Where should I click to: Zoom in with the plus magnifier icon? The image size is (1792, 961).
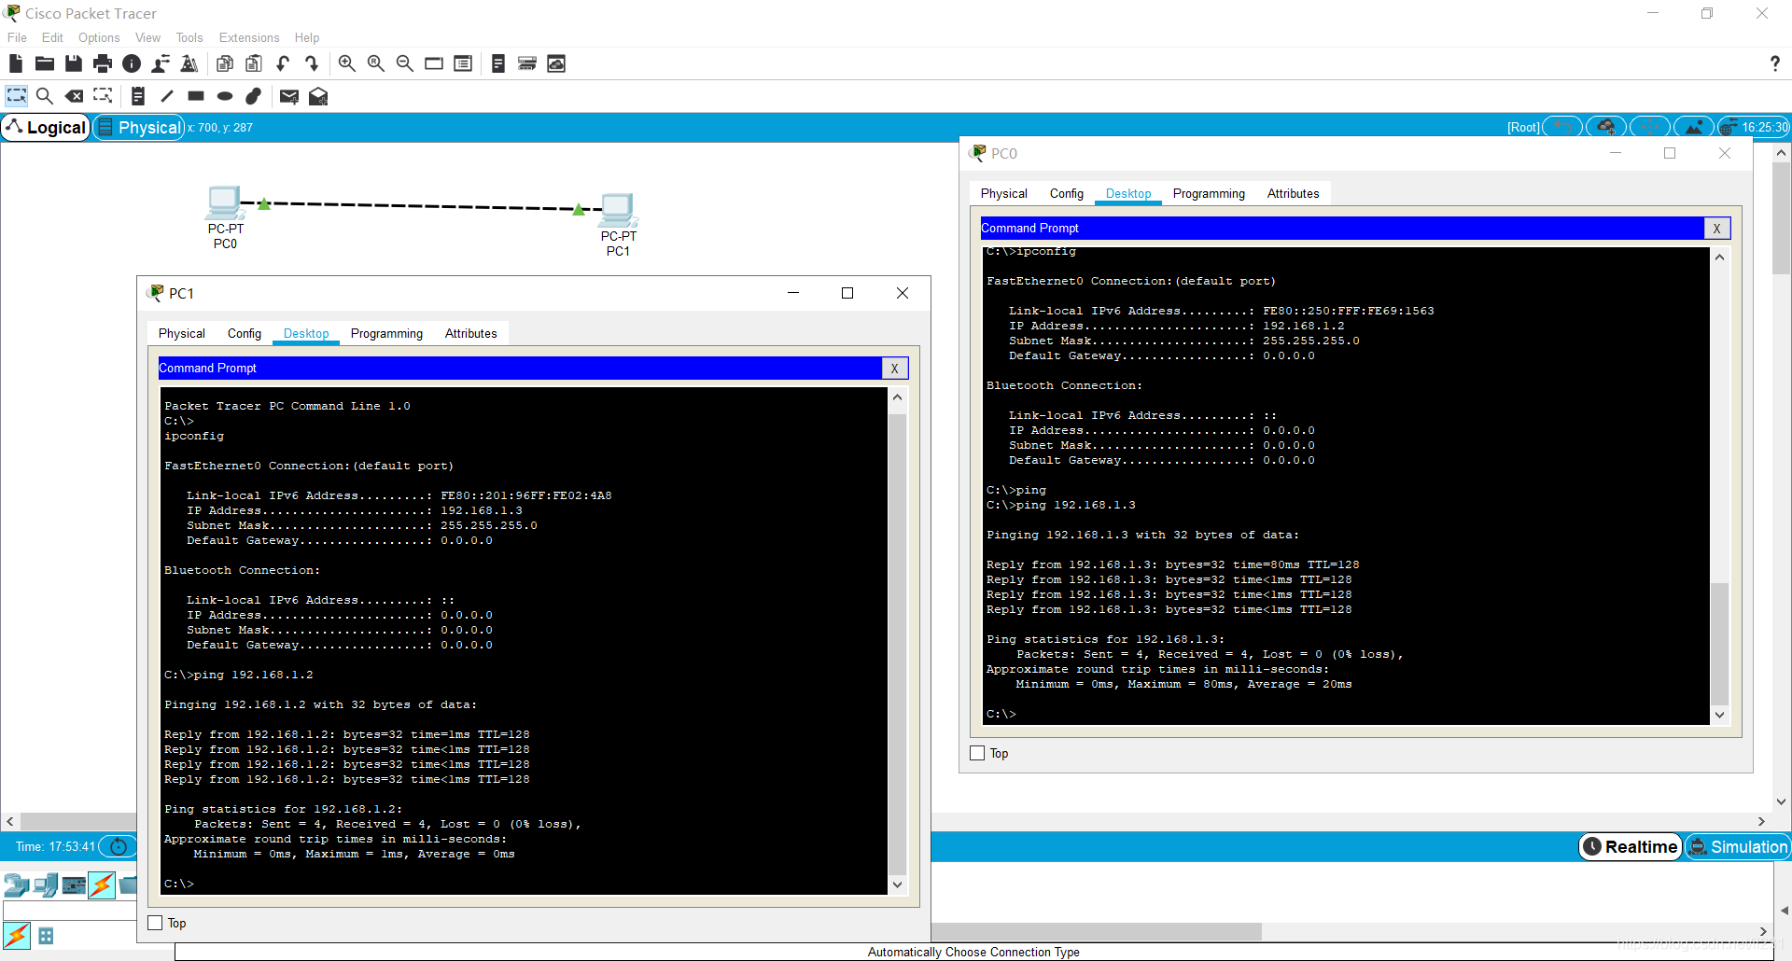tap(346, 63)
